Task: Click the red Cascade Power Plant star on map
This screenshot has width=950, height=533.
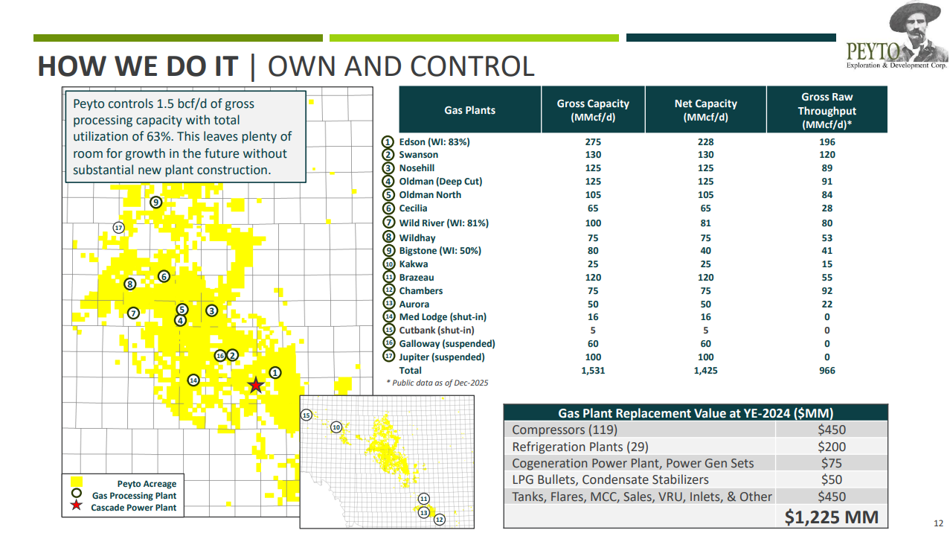Action: (256, 385)
